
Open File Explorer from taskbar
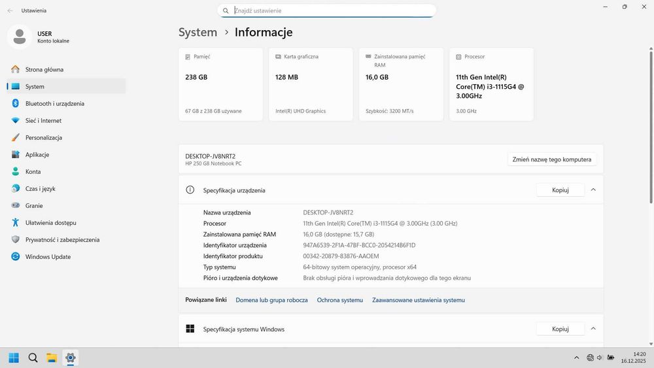coord(52,358)
